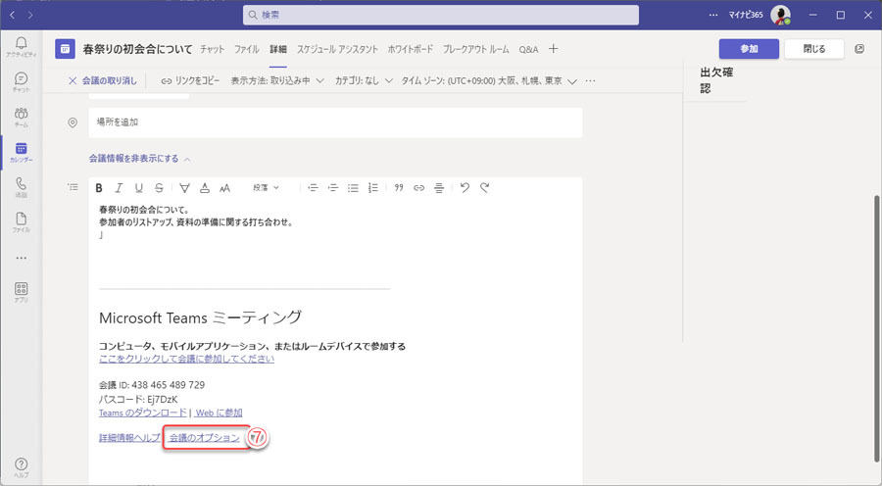
Task: Add a new tab with plus
Action: pyautogui.click(x=553, y=49)
